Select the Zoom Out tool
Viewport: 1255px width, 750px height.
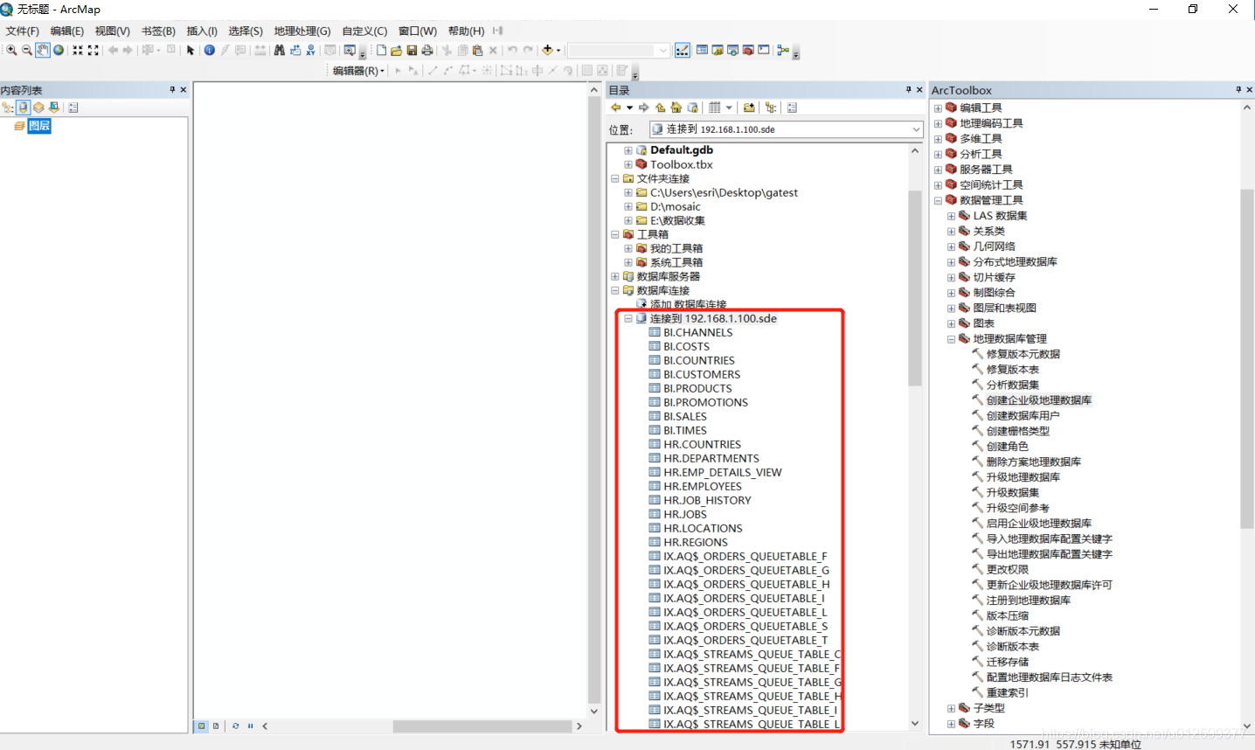[27, 50]
